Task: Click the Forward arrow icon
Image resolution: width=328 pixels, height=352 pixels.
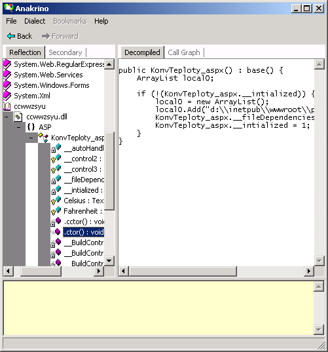Action: 46,36
